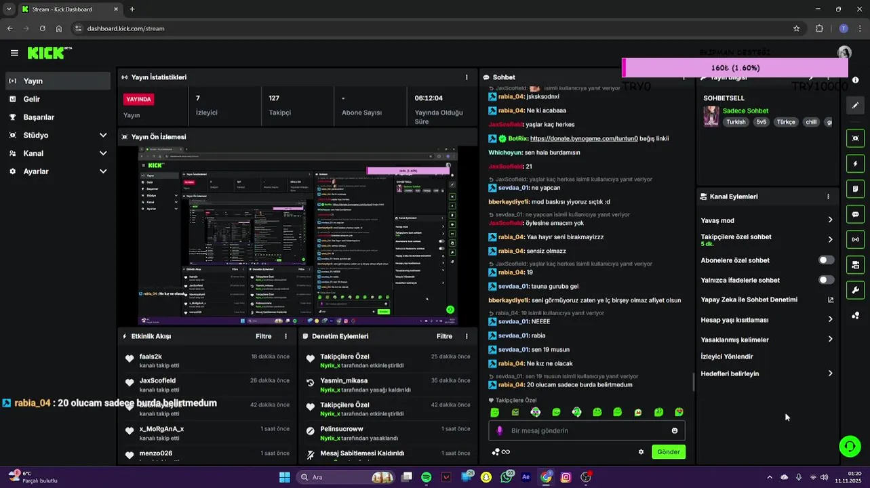This screenshot has height=488, width=870.
Task: Click the chat bubble icon in right toolbar
Action: tap(855, 214)
